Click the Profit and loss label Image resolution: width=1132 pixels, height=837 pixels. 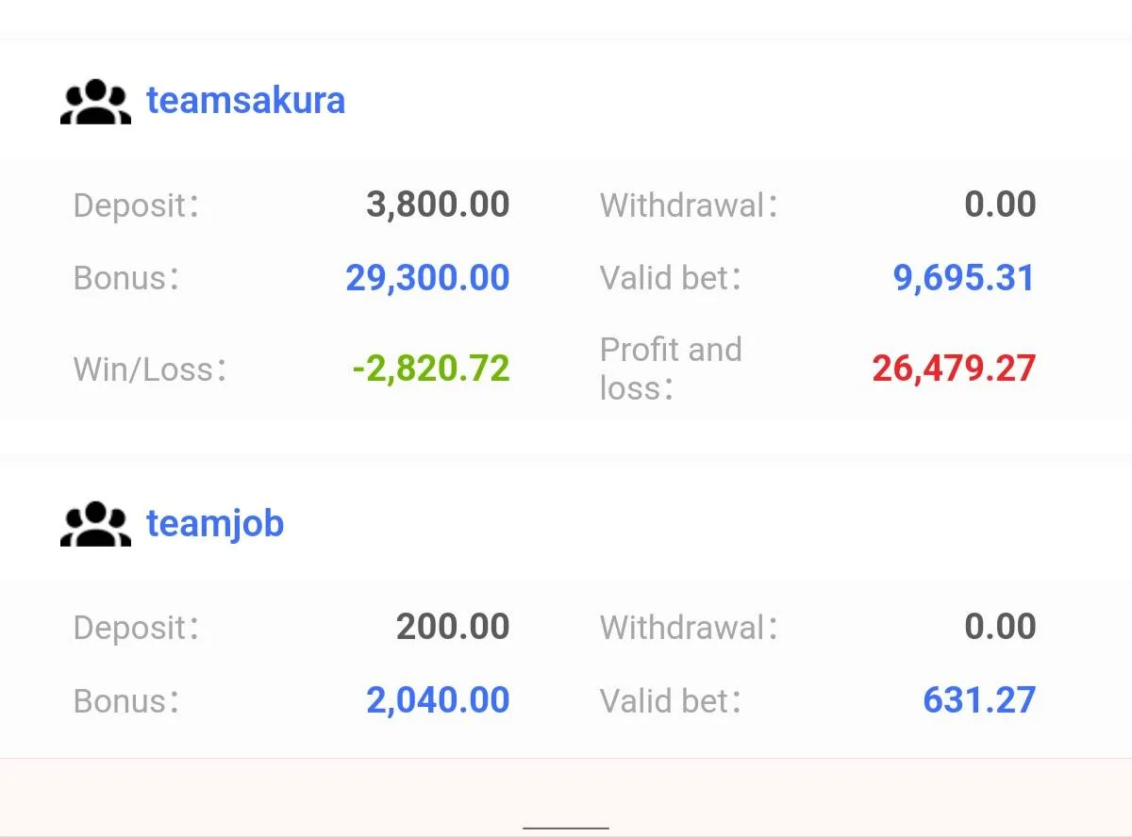coord(670,368)
